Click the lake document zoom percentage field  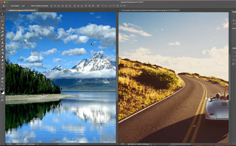(x=9, y=144)
